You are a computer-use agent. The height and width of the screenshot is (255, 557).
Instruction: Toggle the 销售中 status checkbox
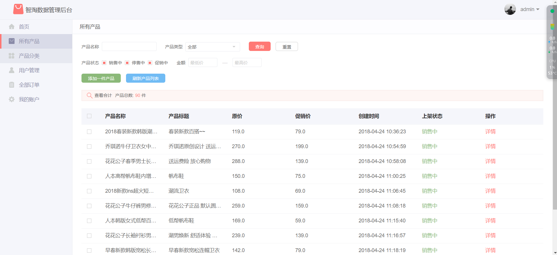pyautogui.click(x=104, y=63)
